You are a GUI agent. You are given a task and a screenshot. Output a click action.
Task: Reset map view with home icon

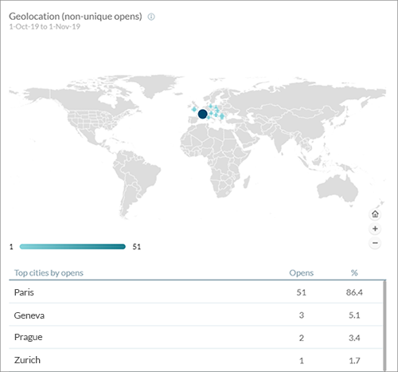pyautogui.click(x=375, y=214)
